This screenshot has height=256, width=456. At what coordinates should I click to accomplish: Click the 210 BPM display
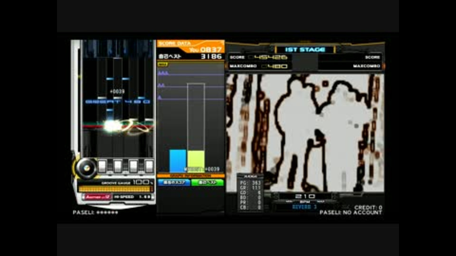click(305, 196)
